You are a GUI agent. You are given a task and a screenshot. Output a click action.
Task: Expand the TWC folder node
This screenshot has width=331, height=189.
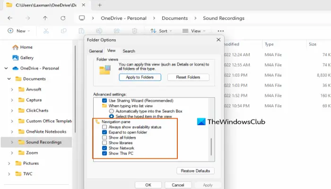(9, 174)
